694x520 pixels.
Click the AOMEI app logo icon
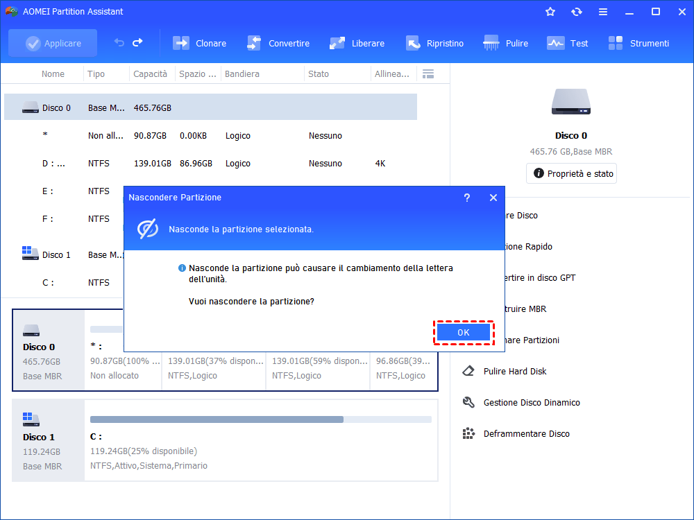pos(12,12)
